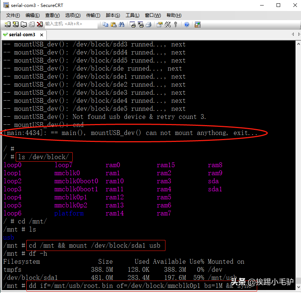Screen dimensions: 301x293
Task: Open the 选项(O) menu
Action: coord(73,15)
